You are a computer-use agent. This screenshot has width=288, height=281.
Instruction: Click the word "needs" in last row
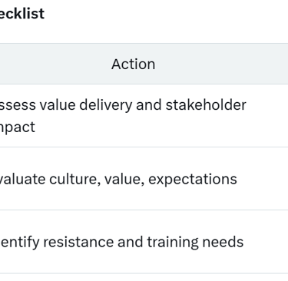tap(223, 242)
